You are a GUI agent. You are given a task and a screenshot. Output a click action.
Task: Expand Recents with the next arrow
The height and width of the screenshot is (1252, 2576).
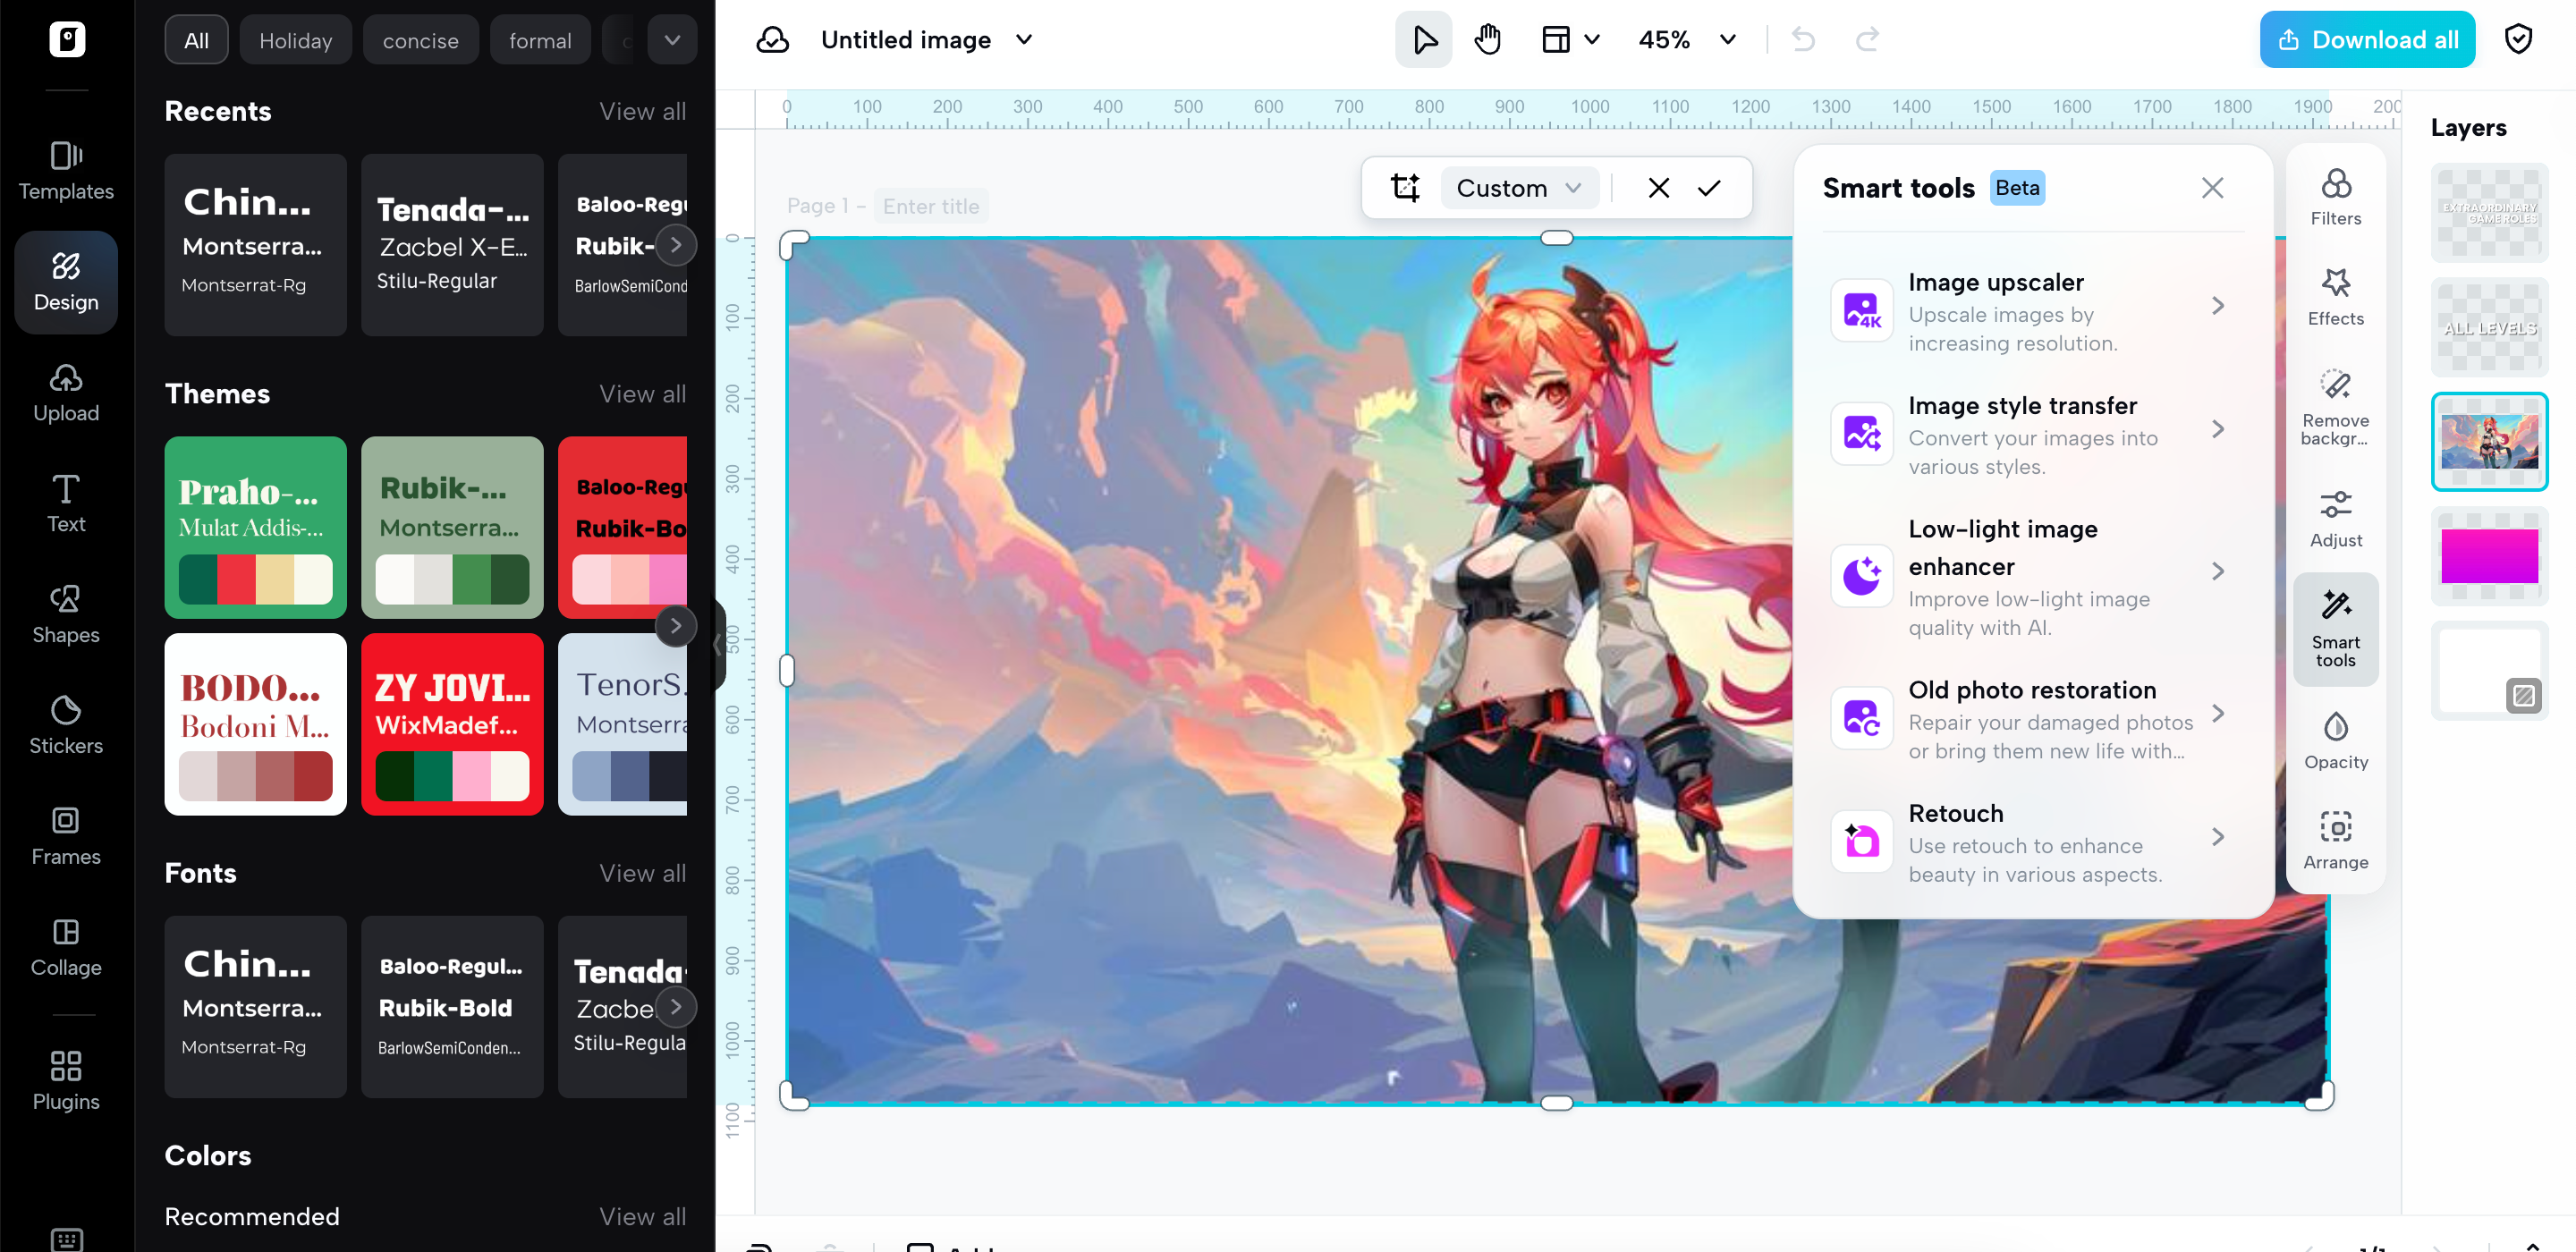676,245
